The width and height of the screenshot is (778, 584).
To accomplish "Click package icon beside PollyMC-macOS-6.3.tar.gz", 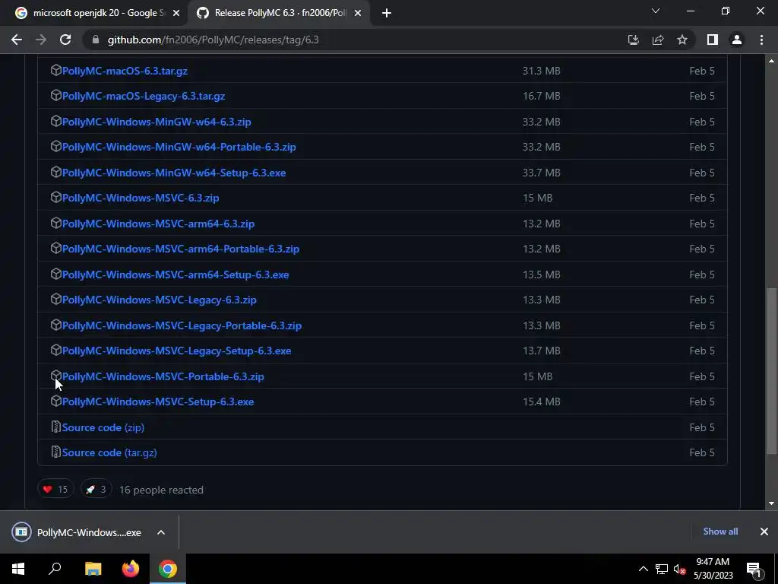I will click(x=56, y=70).
